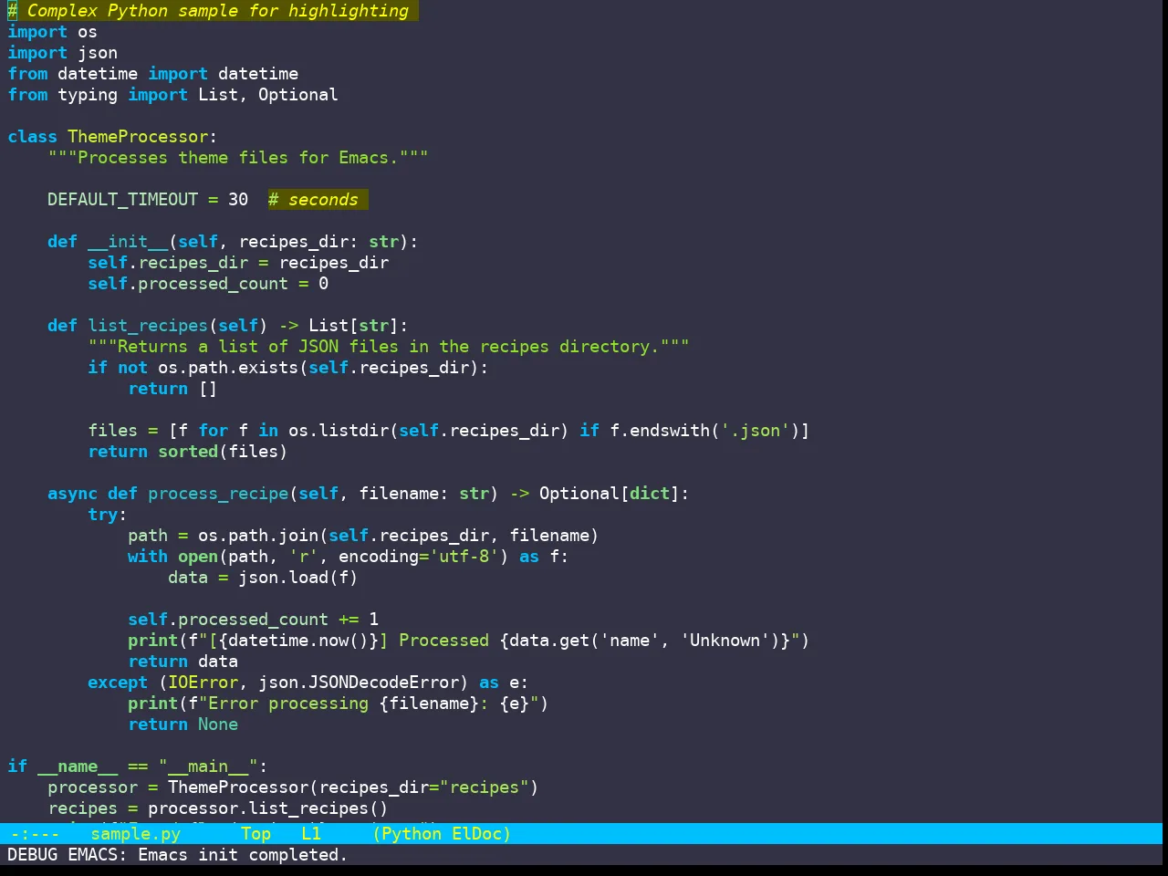Click the 'L1' line number indicator
The image size is (1168, 876).
click(x=311, y=833)
